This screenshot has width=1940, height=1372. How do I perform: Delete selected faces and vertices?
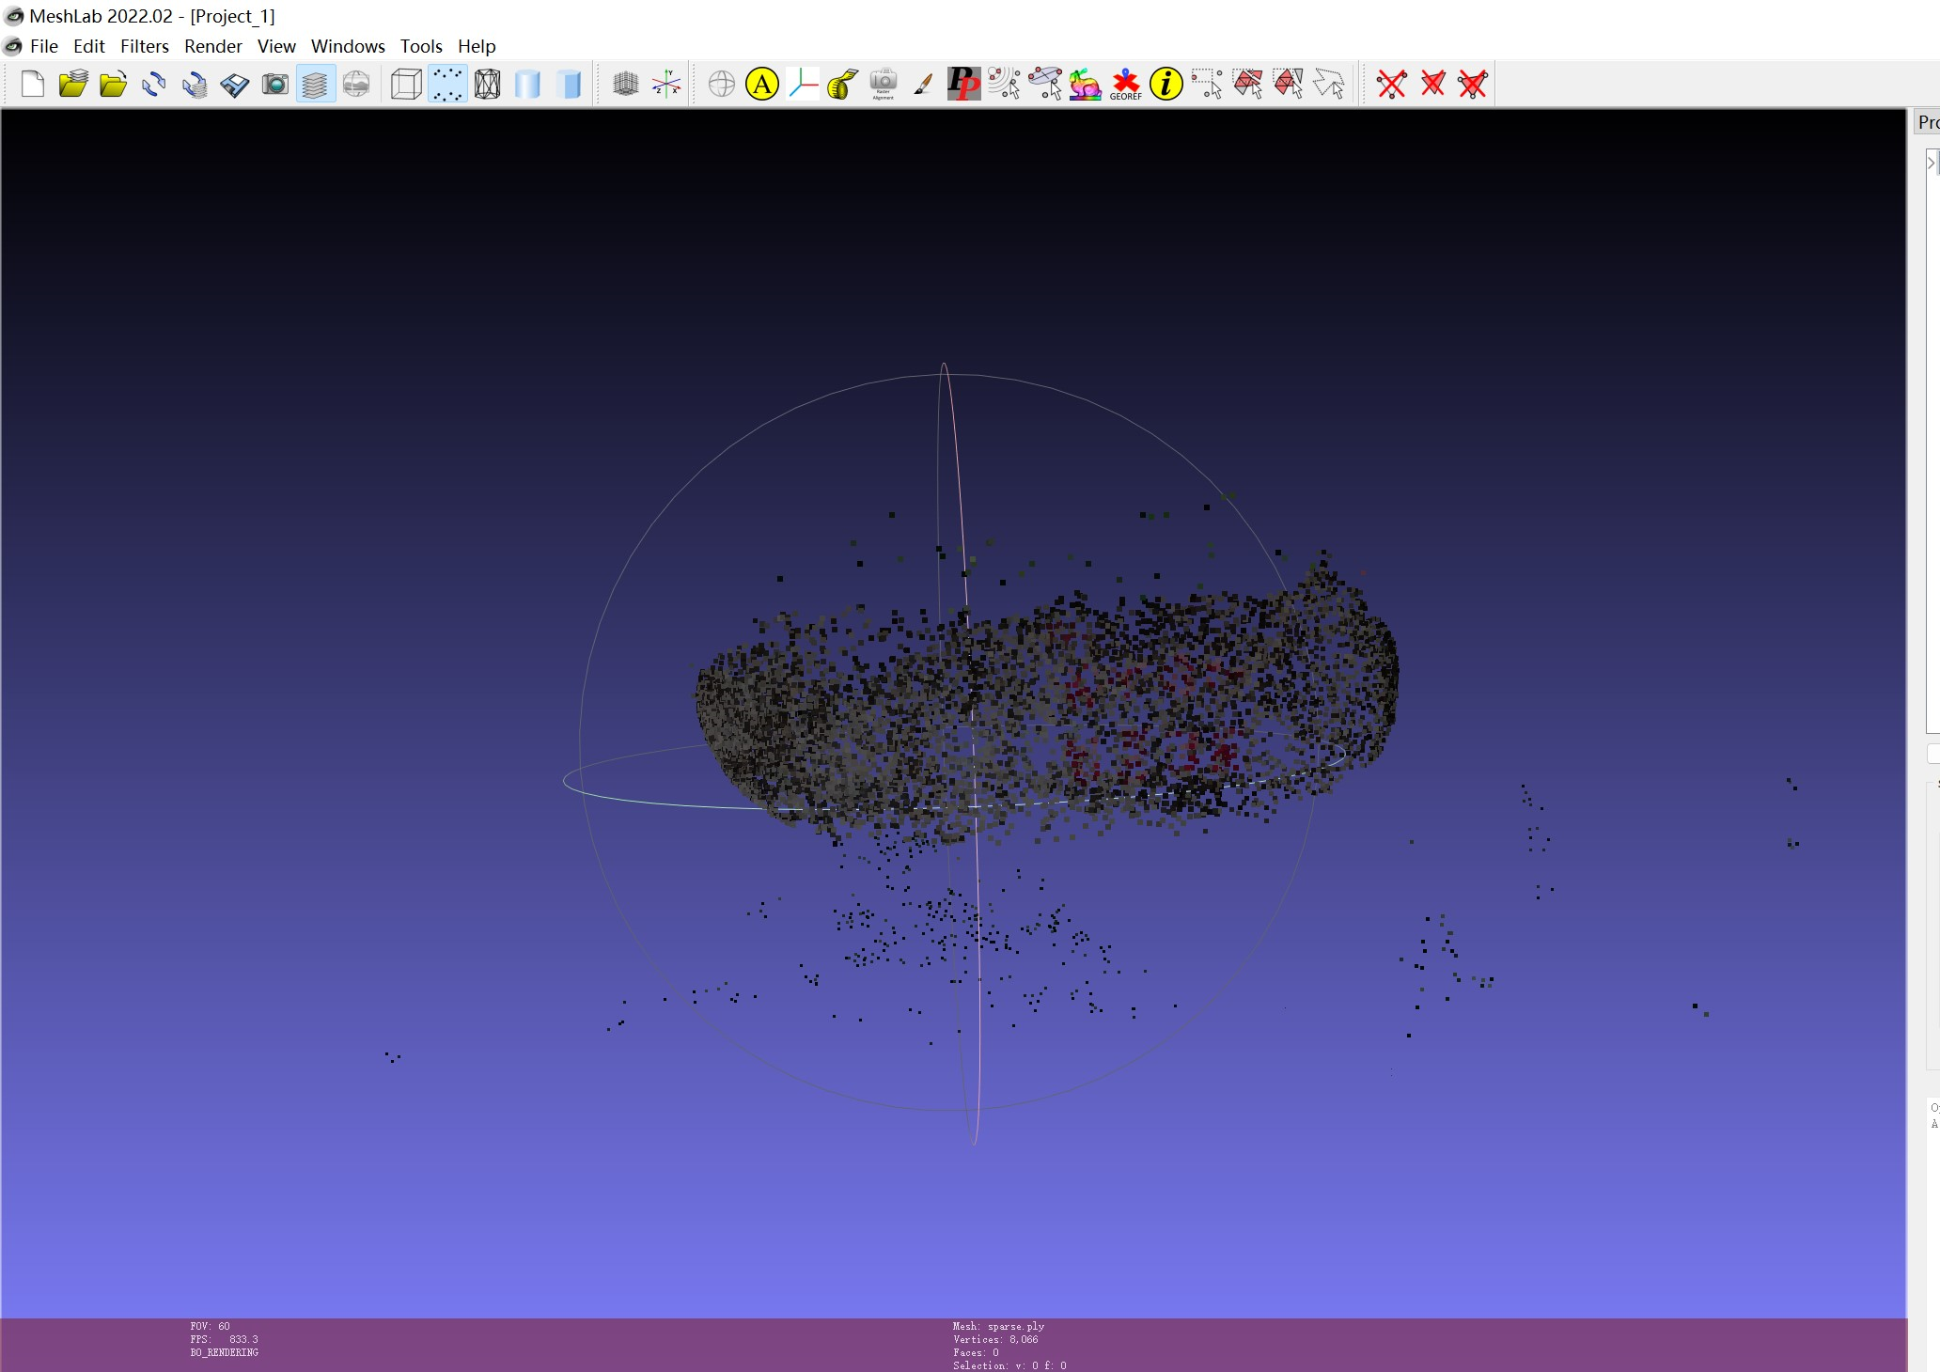1473,84
